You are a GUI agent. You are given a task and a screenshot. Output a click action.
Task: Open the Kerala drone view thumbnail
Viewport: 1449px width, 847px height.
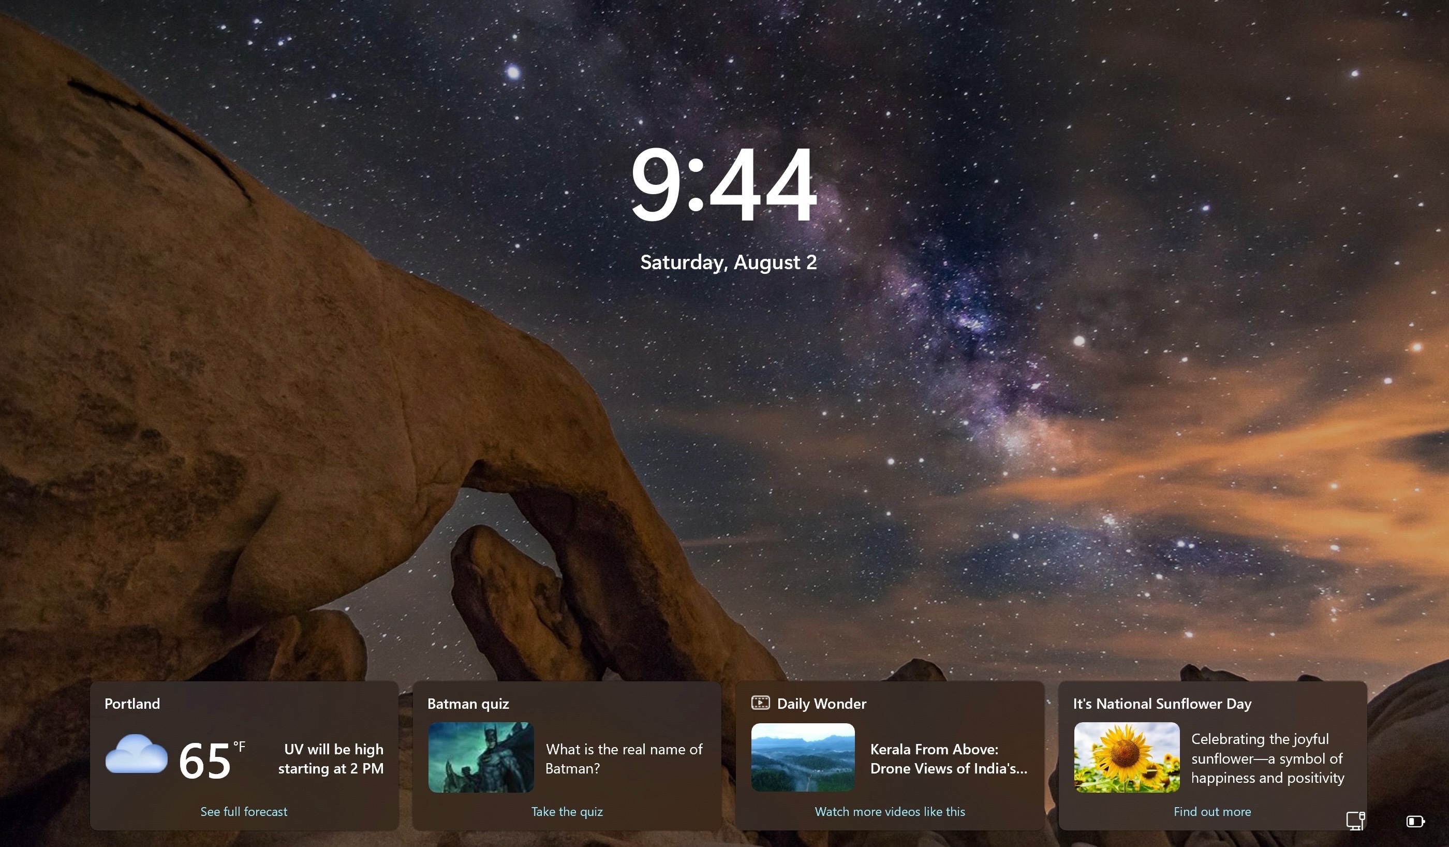coord(803,757)
